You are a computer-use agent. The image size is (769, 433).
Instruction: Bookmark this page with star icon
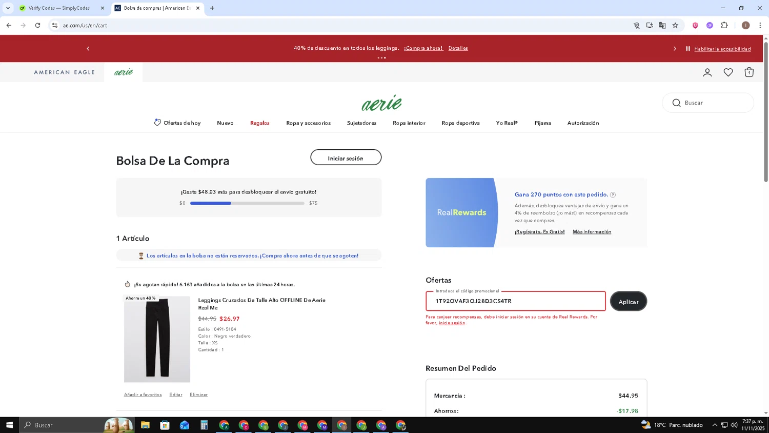675,25
